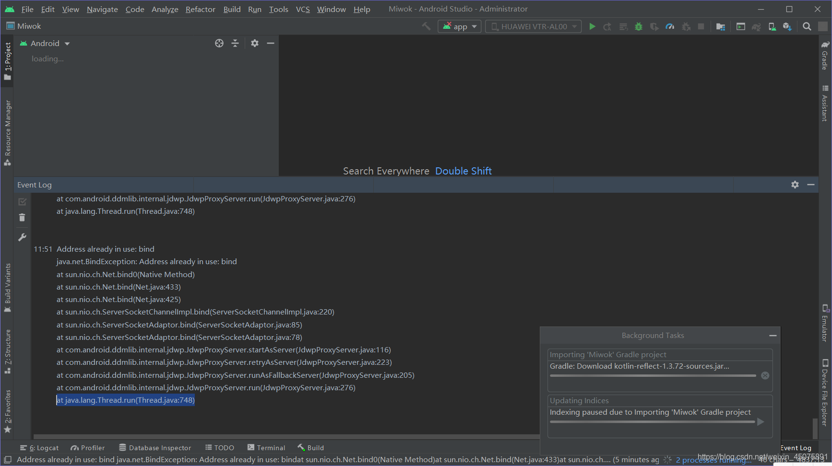Open Event Log wrench settings
The width and height of the screenshot is (832, 466).
[x=22, y=237]
